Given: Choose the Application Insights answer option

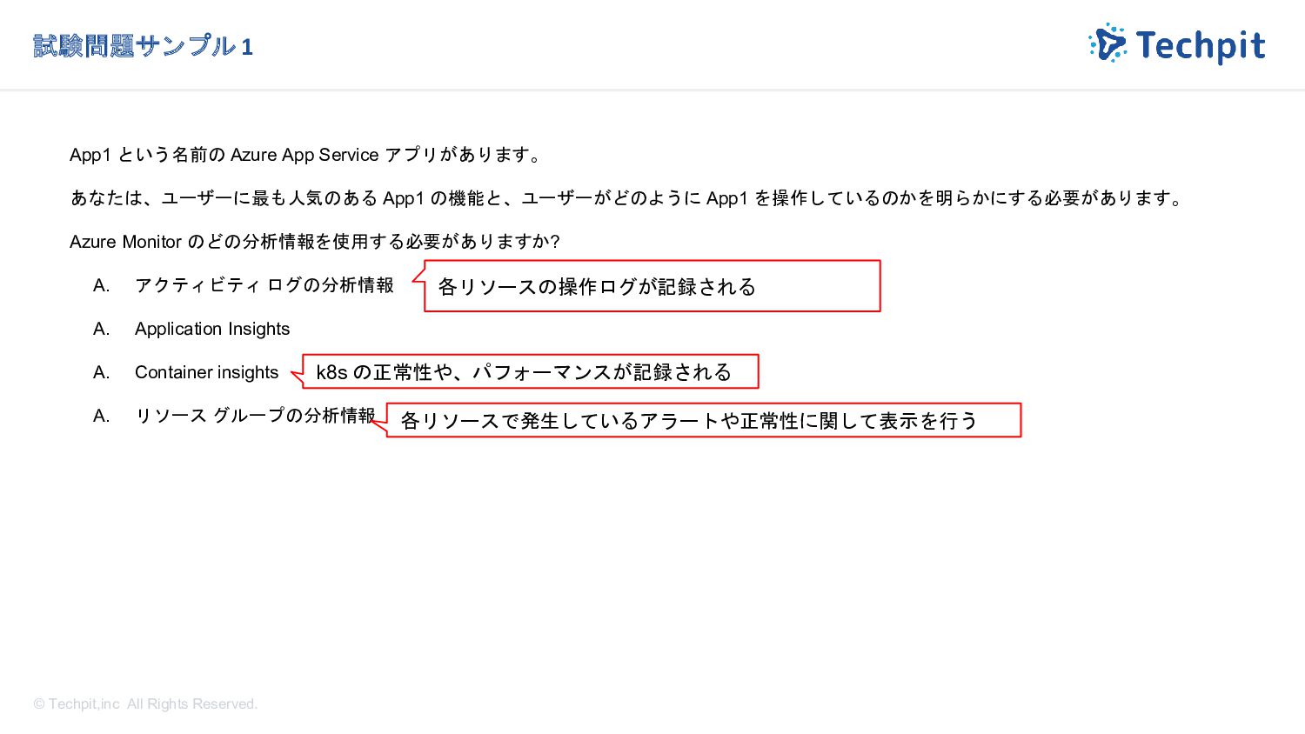Looking at the screenshot, I should click(212, 329).
